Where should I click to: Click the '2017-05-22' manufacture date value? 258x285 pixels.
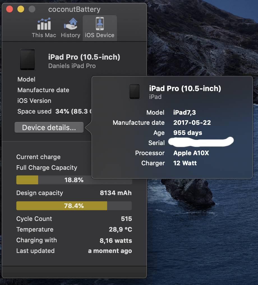pos(192,123)
